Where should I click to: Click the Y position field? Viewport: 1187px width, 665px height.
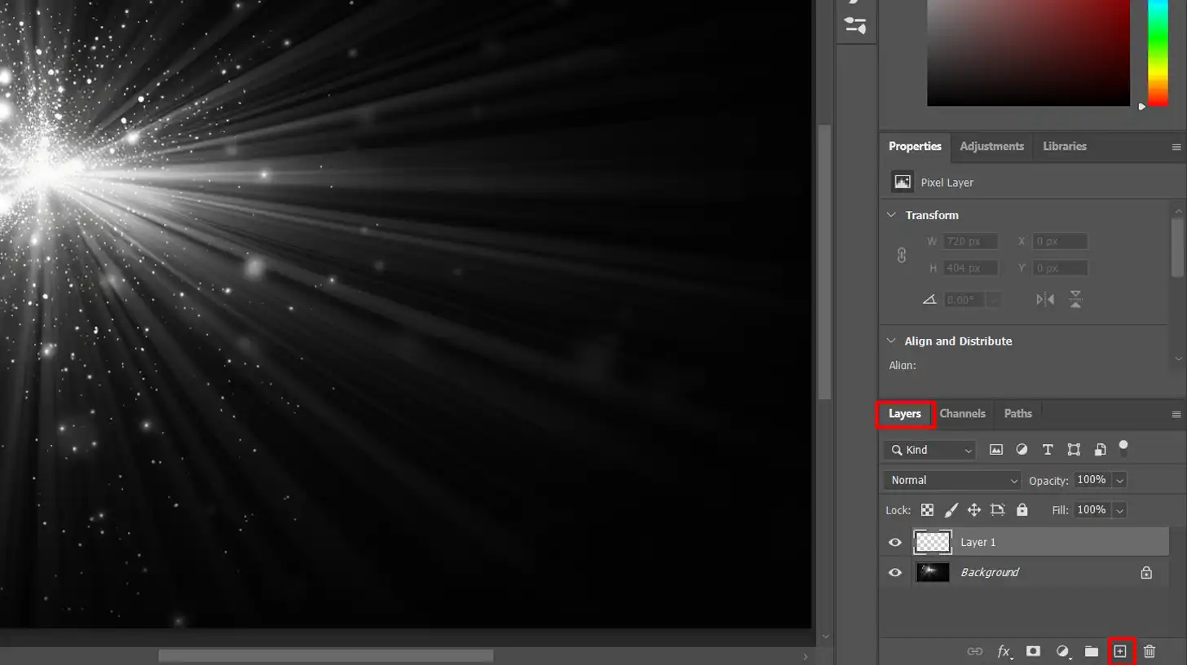coord(1060,268)
